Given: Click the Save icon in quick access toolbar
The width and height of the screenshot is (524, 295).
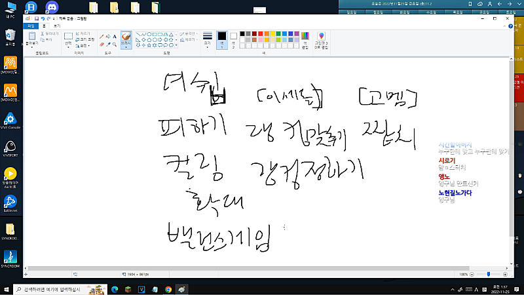Looking at the screenshot, I should (37, 19).
